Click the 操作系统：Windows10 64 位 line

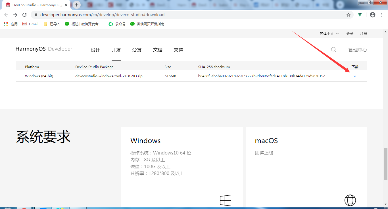pyautogui.click(x=161, y=153)
